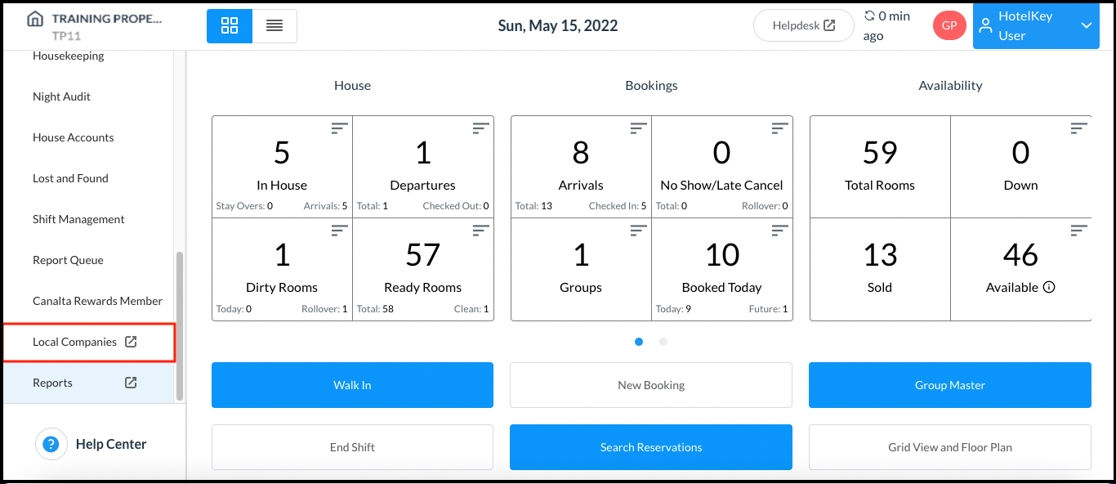Expand the HotelKey User dropdown

pyautogui.click(x=1087, y=25)
